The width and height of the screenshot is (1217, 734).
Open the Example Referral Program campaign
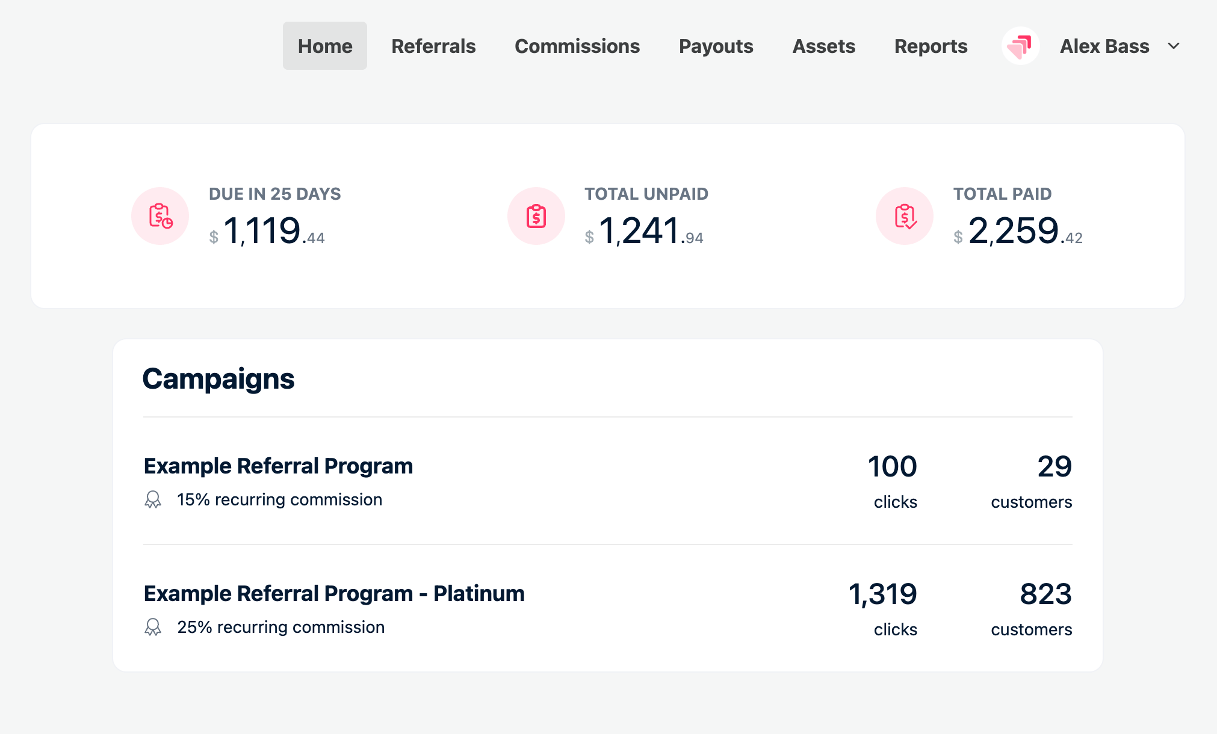[x=278, y=466]
